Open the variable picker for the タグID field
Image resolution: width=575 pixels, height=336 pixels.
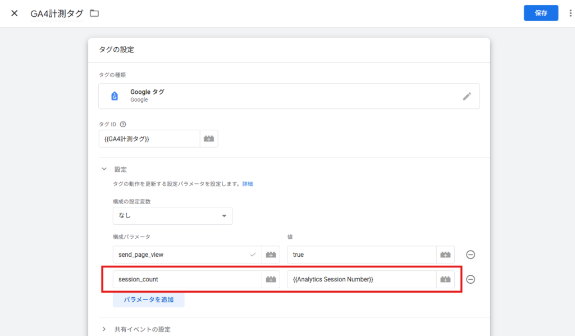pyautogui.click(x=208, y=138)
